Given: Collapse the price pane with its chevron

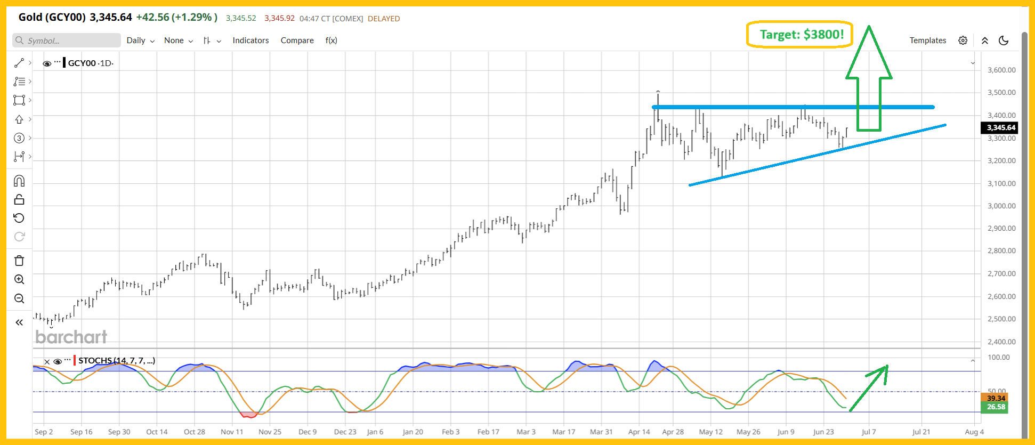Looking at the screenshot, I should pos(973,63).
